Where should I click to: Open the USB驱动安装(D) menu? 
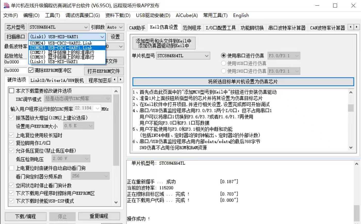pyautogui.click(x=153, y=15)
